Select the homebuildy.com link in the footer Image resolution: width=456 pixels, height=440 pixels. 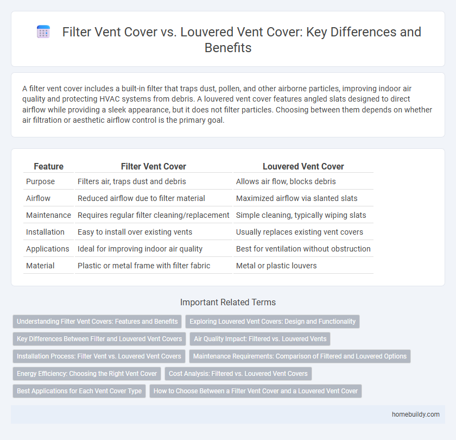[x=416, y=414]
